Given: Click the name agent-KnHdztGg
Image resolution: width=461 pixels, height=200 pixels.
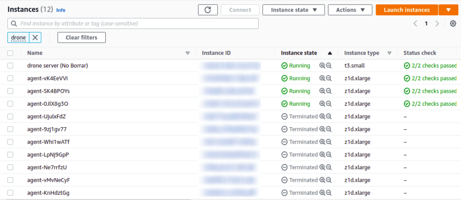Looking at the screenshot, I should tap(49, 193).
